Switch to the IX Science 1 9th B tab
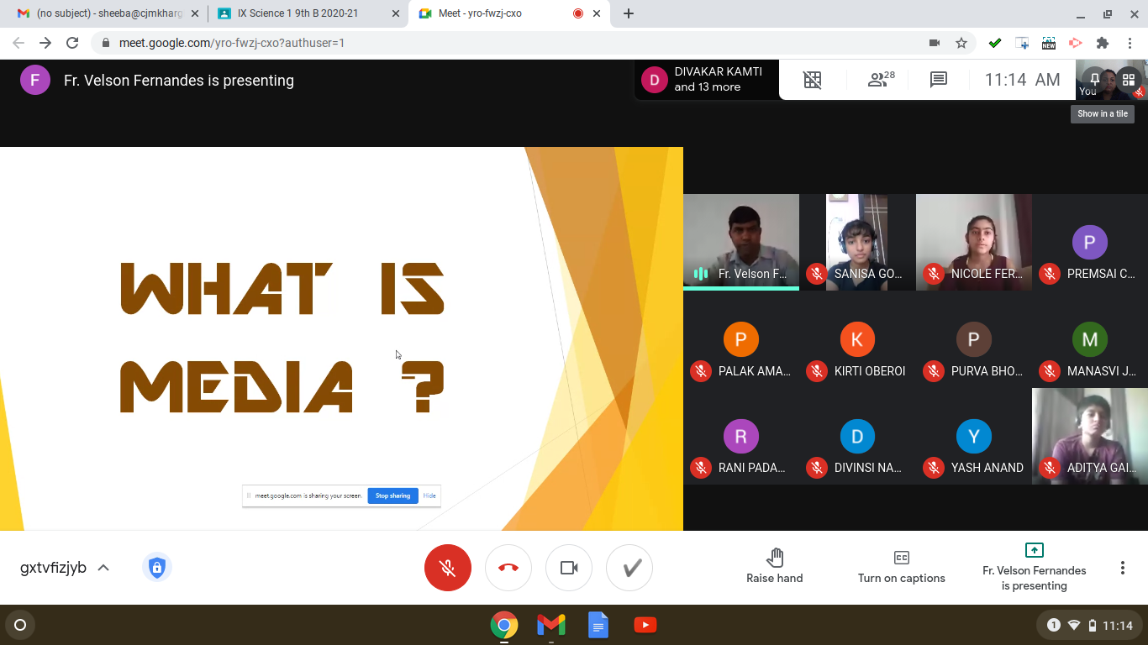Image resolution: width=1148 pixels, height=645 pixels. pos(303,13)
